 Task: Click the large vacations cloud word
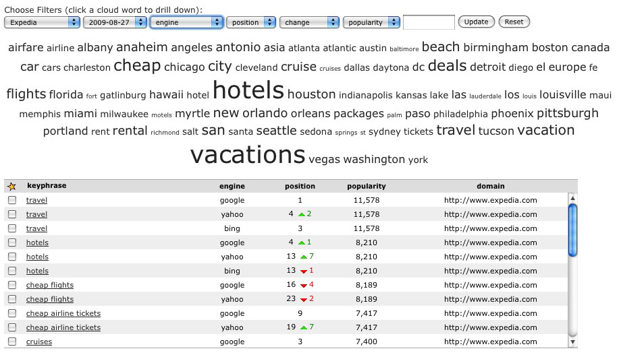[x=248, y=154]
